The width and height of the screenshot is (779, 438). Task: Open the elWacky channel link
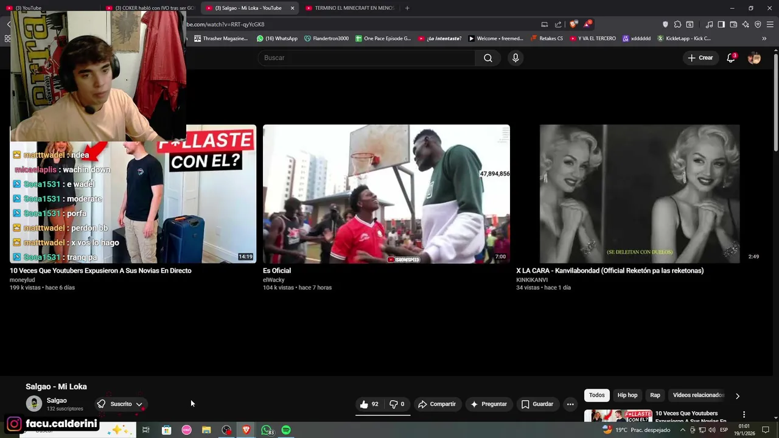pos(274,280)
